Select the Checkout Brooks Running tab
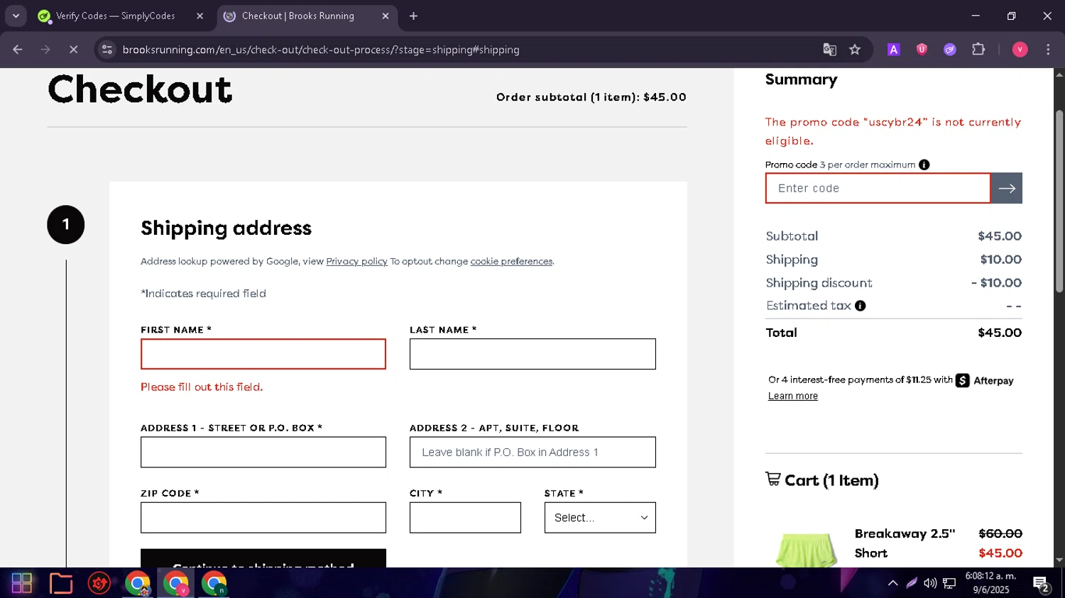Viewport: 1065px width, 598px height. coord(298,16)
